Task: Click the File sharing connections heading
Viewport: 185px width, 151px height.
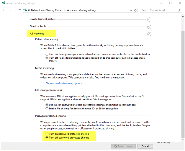Action: [x=48, y=90]
